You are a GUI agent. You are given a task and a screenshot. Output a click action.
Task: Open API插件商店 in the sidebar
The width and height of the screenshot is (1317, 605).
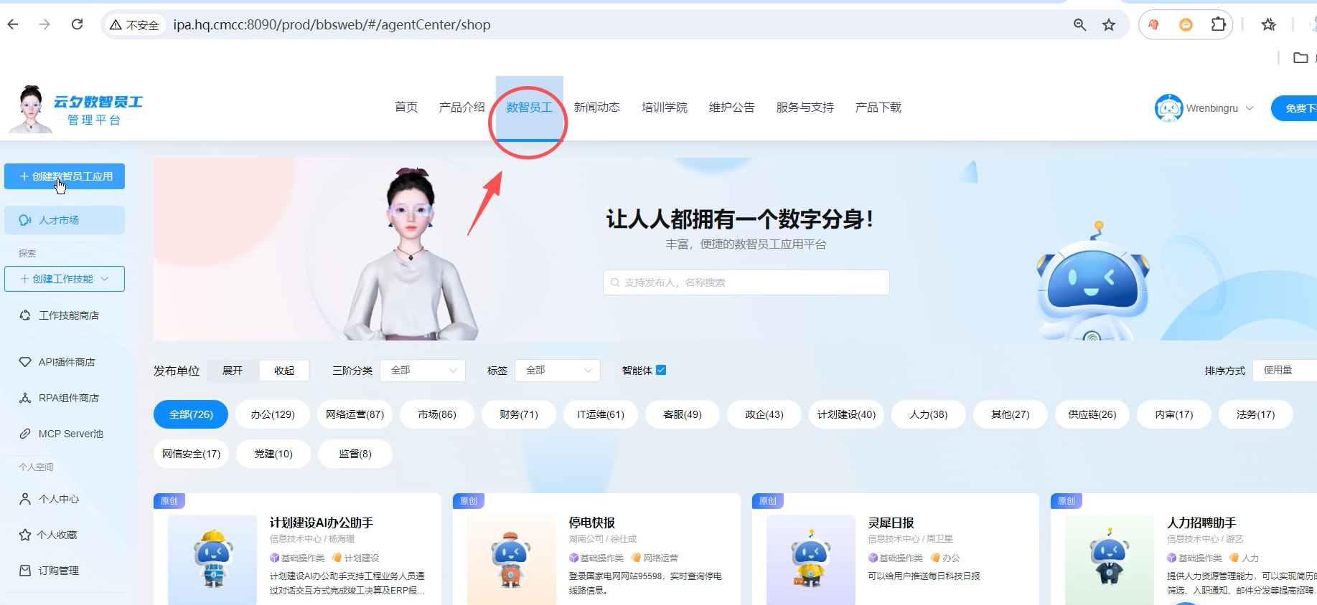pos(65,362)
